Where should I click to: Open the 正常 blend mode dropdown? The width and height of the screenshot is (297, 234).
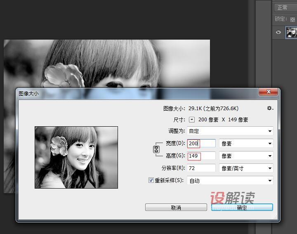[285, 8]
